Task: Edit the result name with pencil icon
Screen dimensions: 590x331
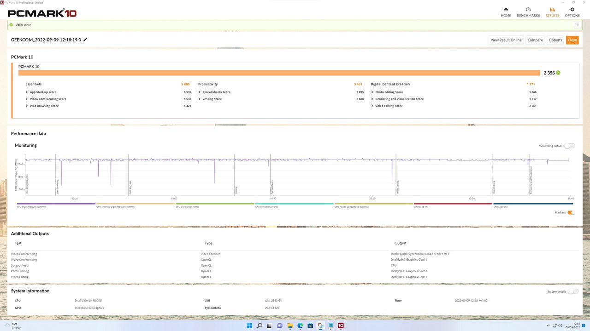Action: tap(85, 40)
